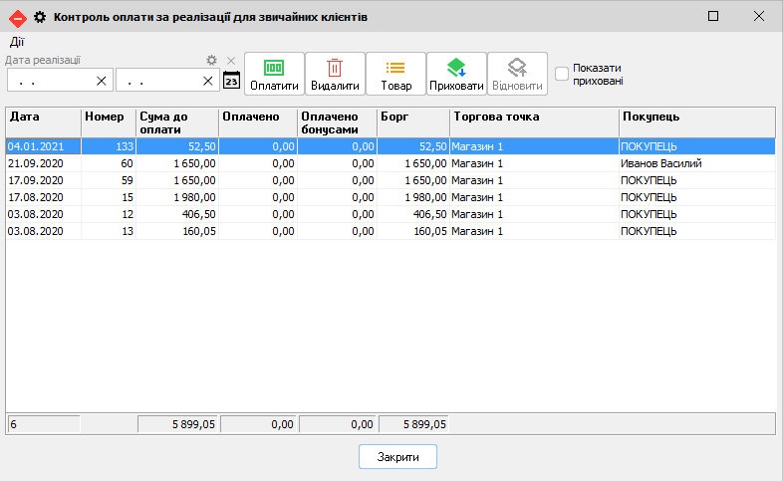The image size is (783, 481).
Task: Enable the Показати приховані checkbox
Action: [x=562, y=73]
